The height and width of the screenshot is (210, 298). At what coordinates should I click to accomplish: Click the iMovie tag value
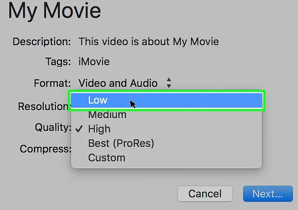click(x=94, y=62)
